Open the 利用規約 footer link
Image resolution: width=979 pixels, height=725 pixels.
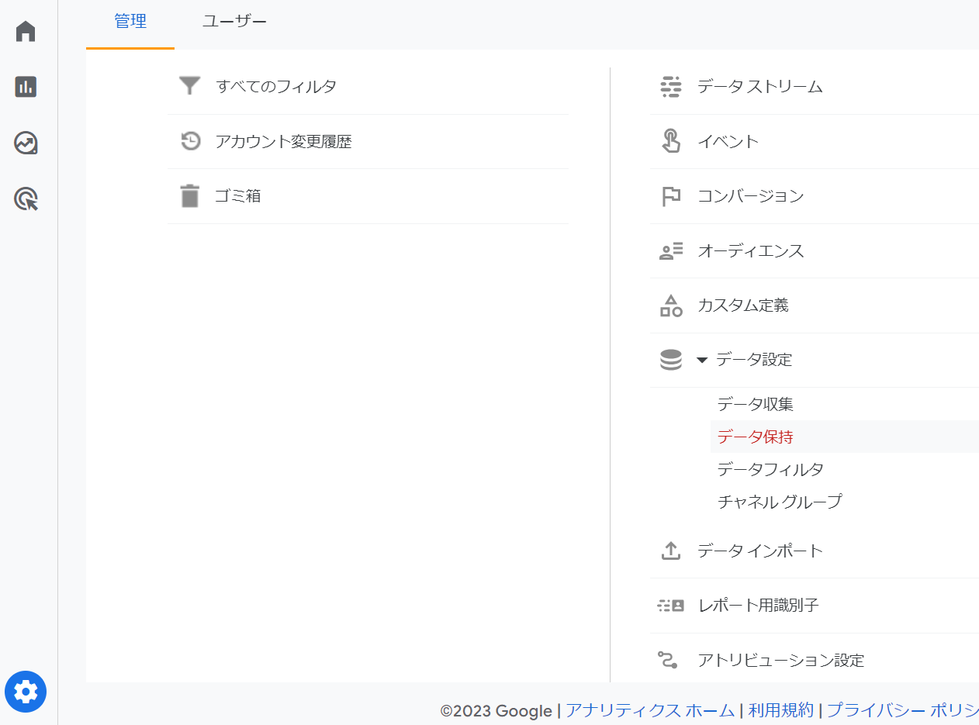point(780,710)
